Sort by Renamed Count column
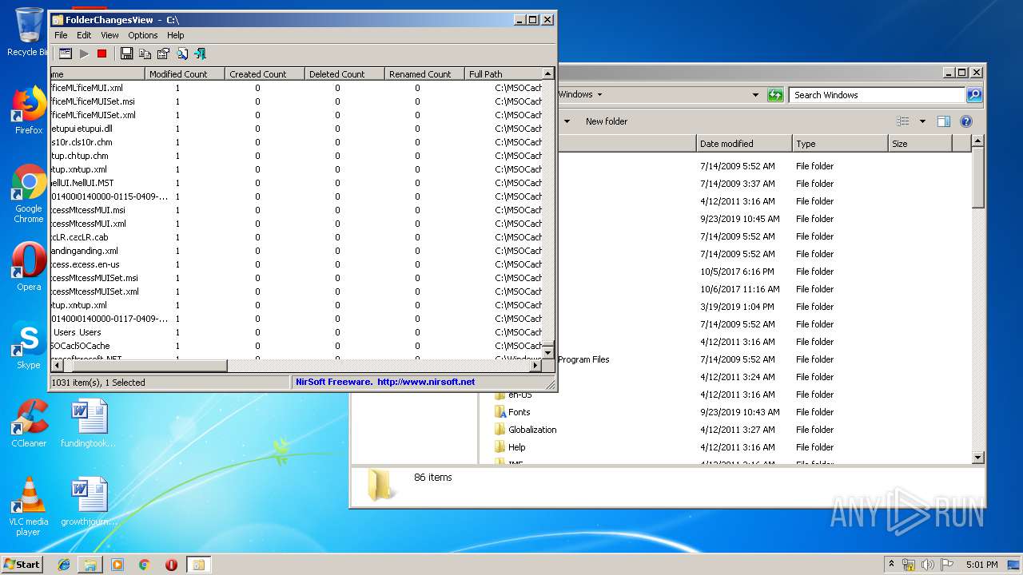 click(424, 73)
